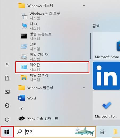
Task: Open Pictures icon in Start sidebar
Action: click(7, 92)
